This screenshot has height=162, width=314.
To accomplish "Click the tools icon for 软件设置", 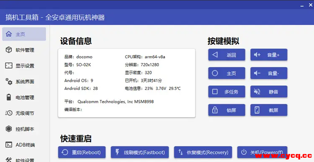I will click(x=8, y=160).
